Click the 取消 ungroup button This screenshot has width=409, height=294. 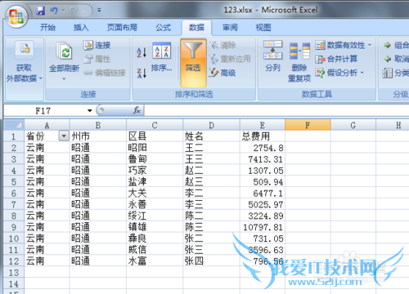click(x=396, y=59)
